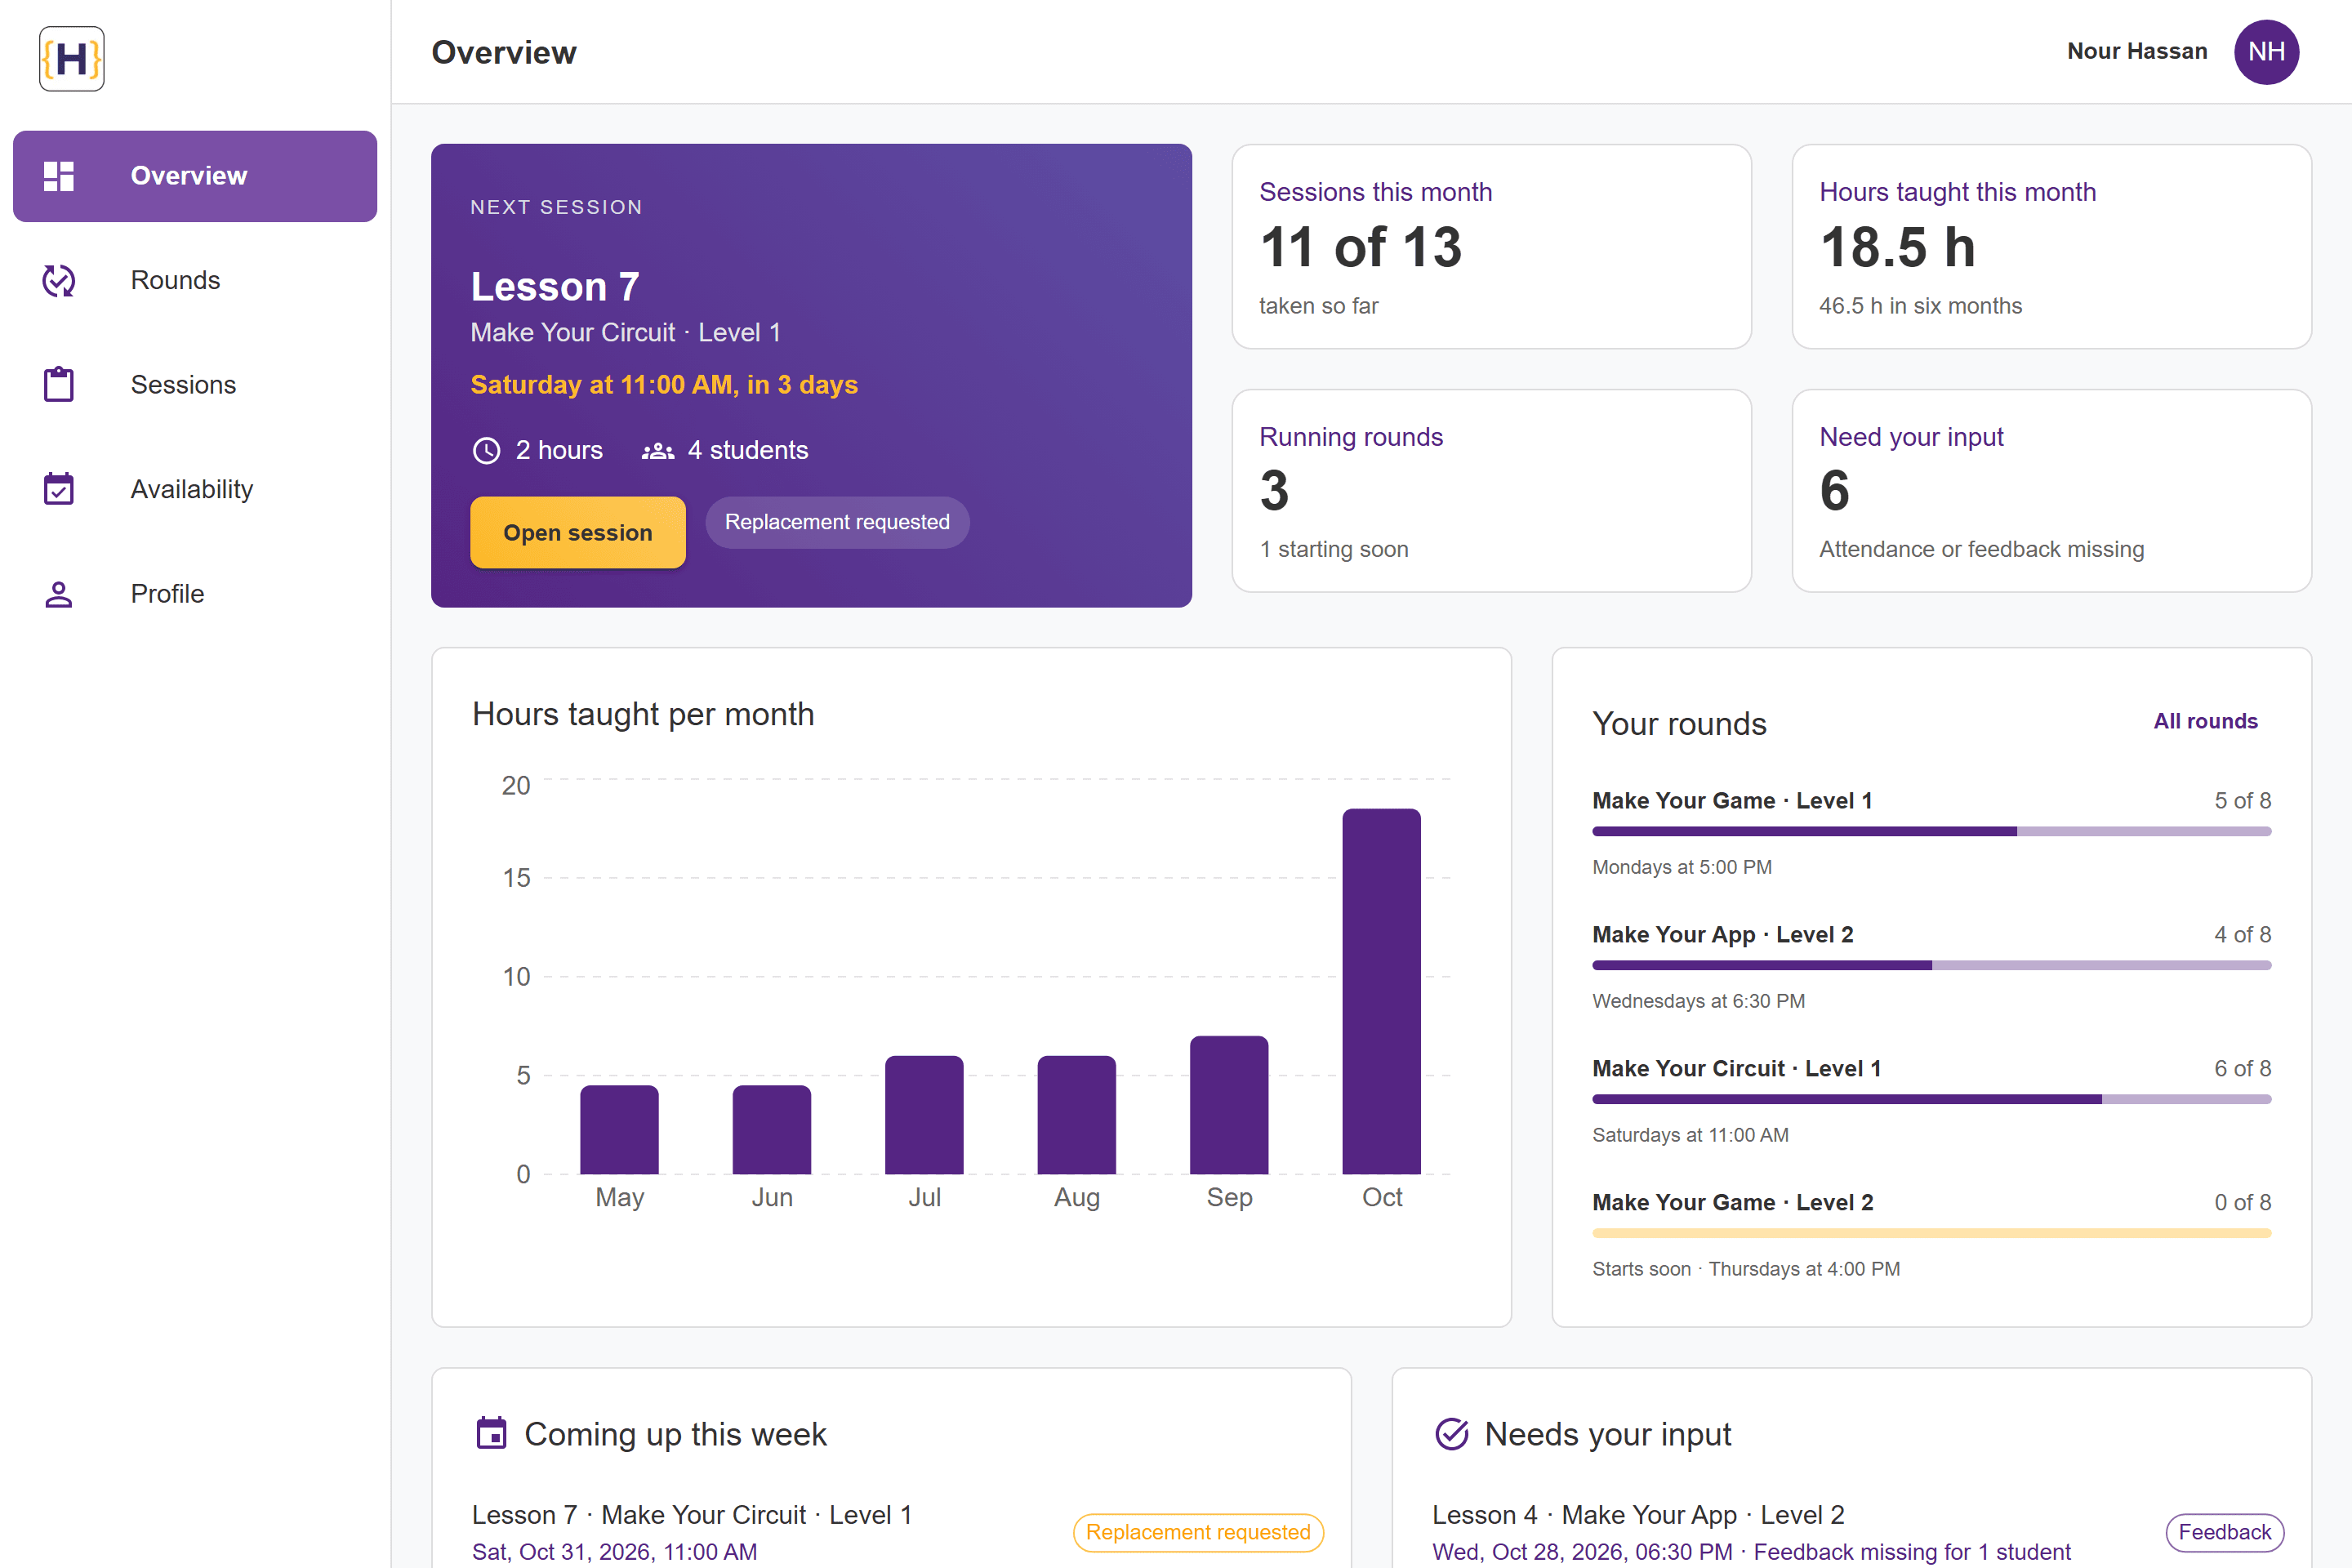Click the May bar in the hours chart
This screenshot has height=1568, width=2352.
click(619, 1130)
